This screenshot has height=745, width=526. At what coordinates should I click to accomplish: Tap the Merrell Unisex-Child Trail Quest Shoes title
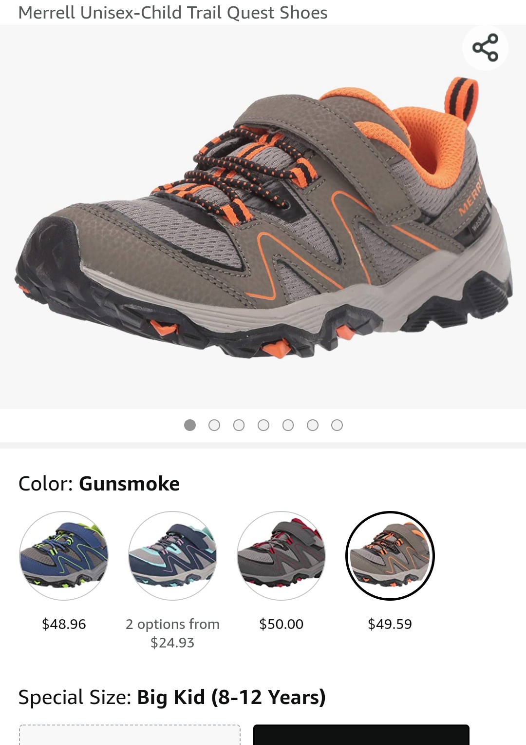[x=173, y=13]
